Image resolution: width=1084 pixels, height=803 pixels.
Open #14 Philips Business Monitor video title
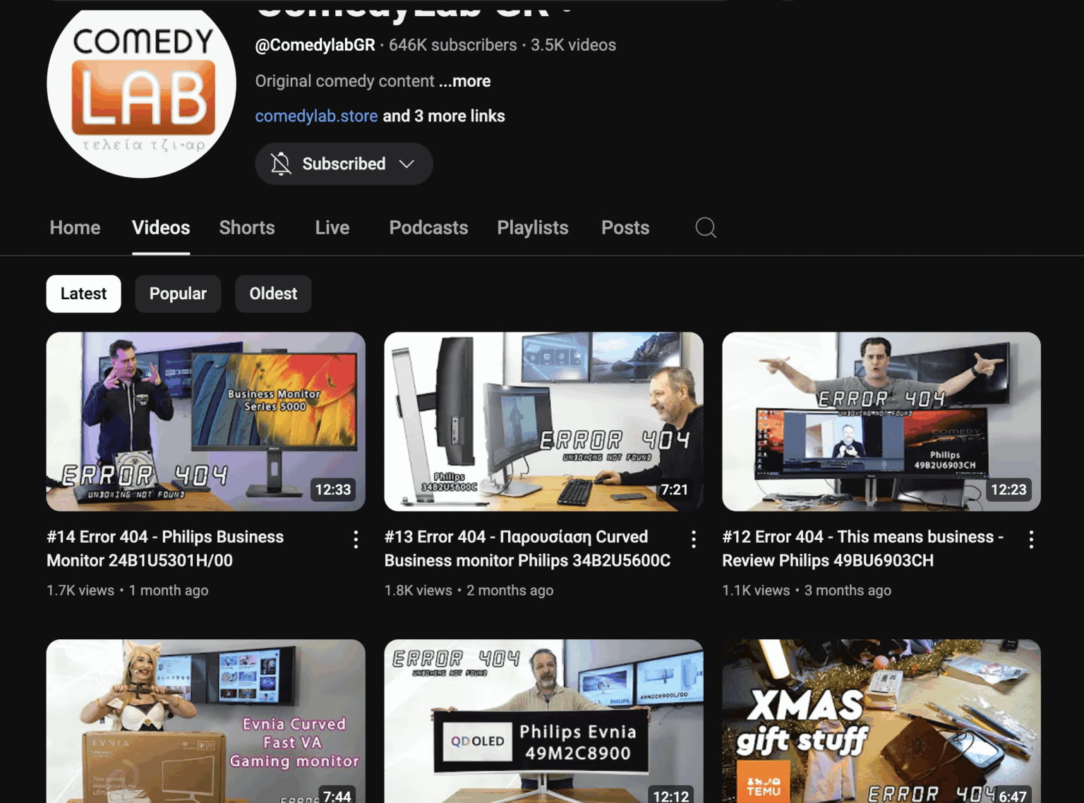click(x=165, y=548)
